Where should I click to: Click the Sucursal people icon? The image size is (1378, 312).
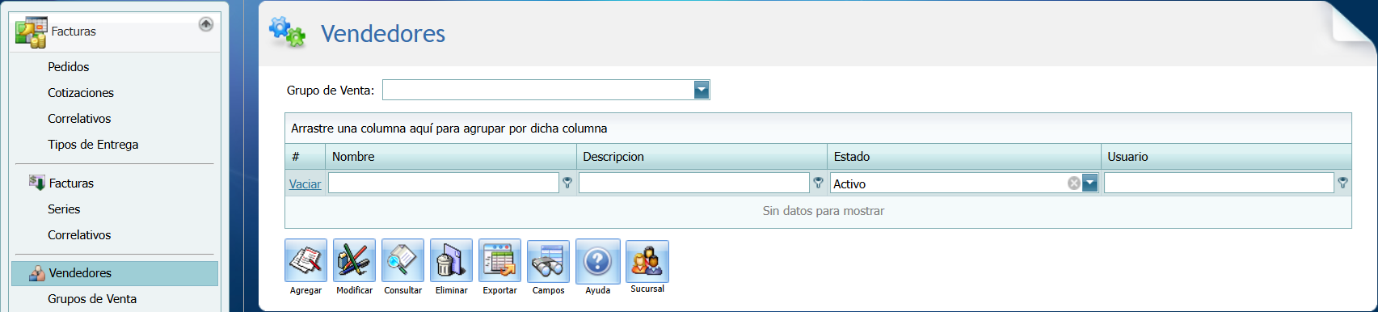pyautogui.click(x=647, y=260)
